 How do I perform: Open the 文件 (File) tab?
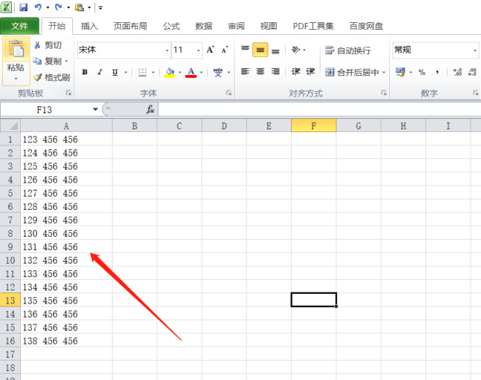pyautogui.click(x=19, y=26)
